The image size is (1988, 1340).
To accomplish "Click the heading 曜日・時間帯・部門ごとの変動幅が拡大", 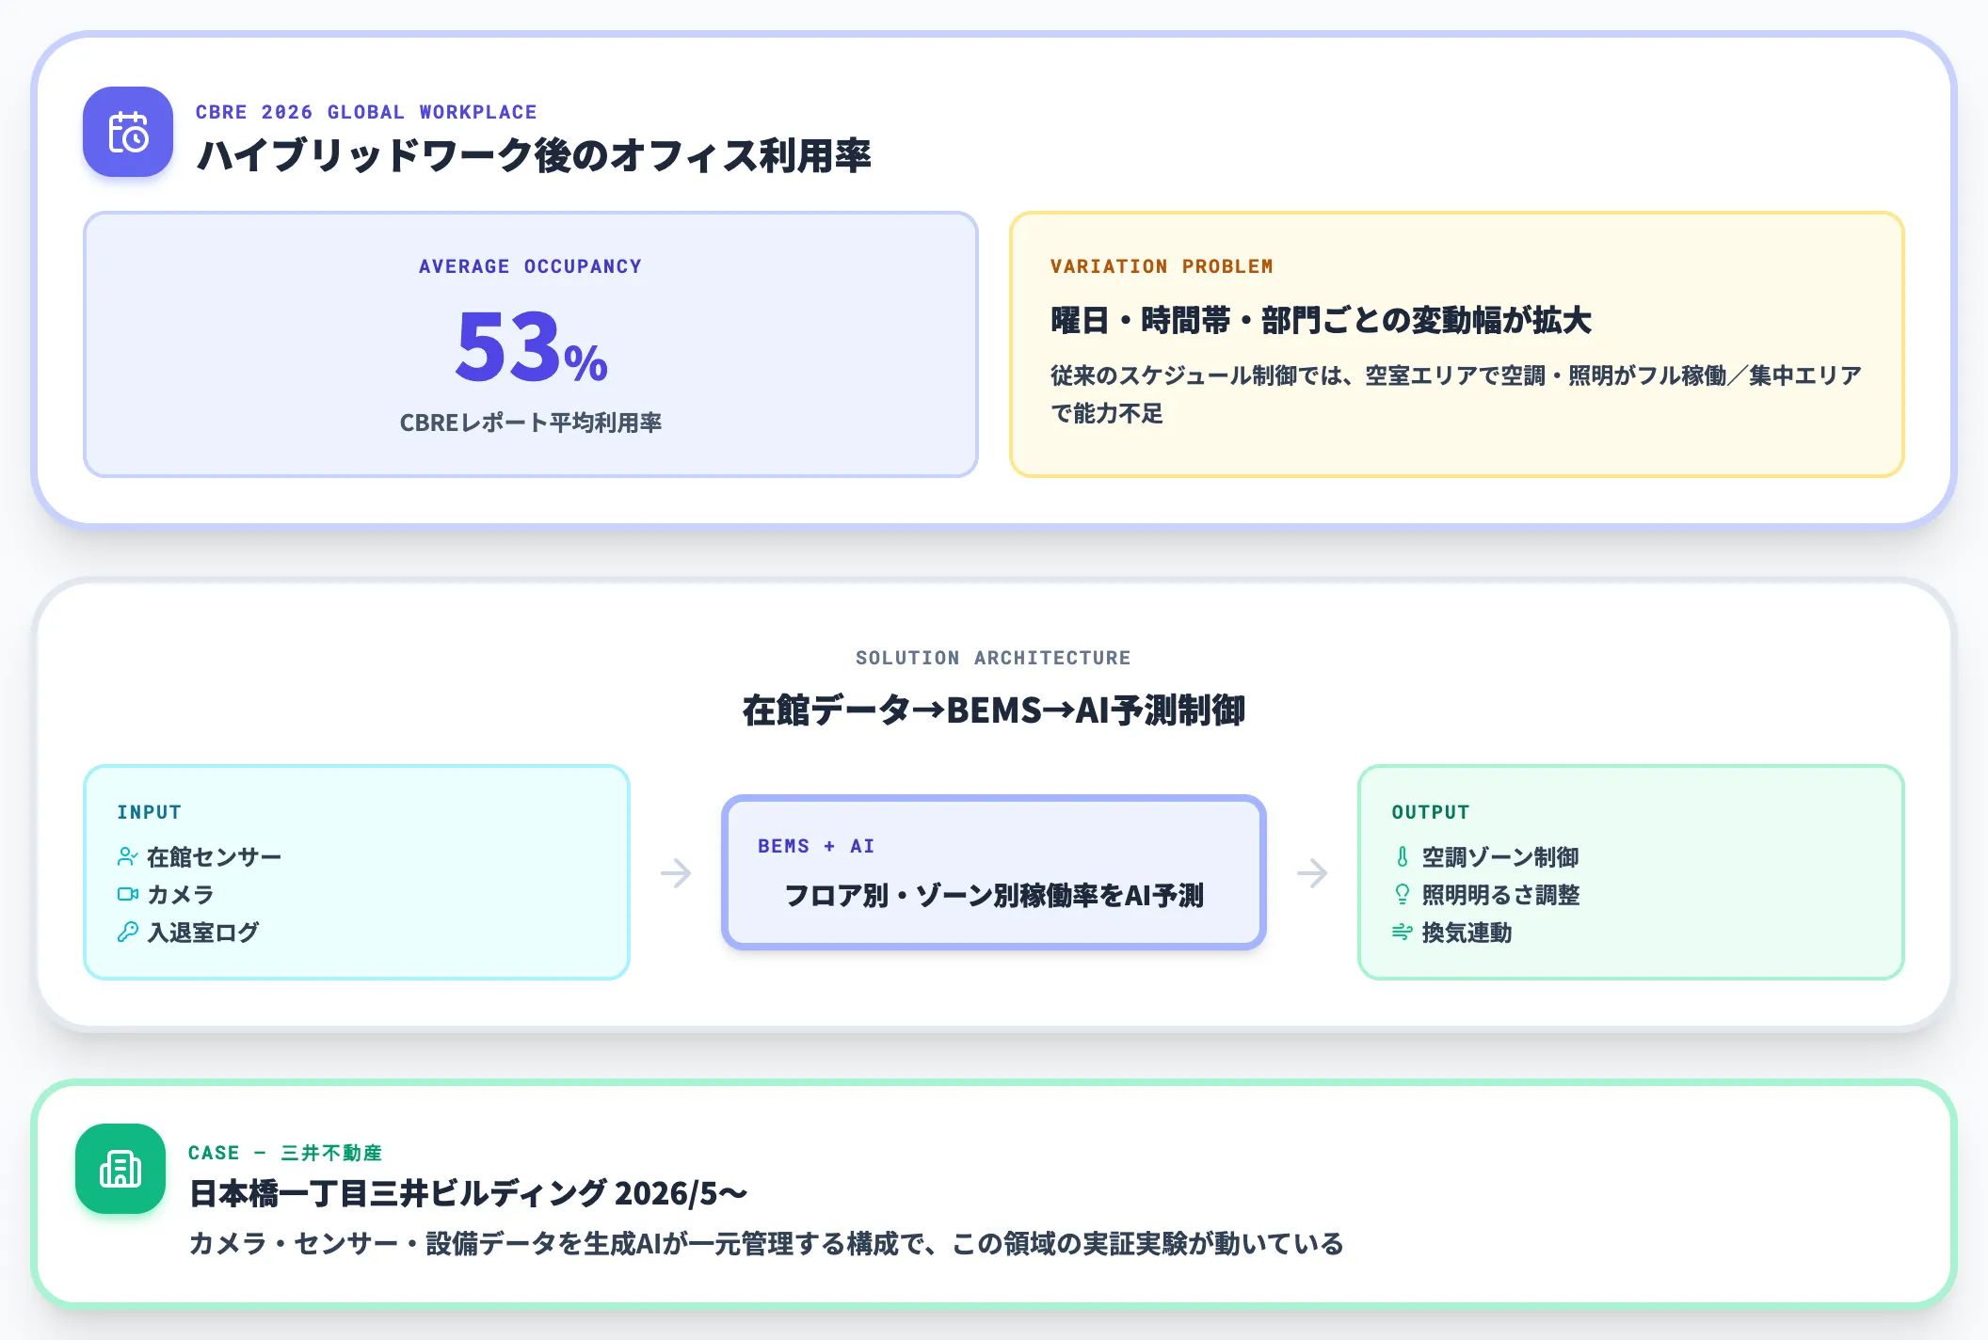I will [x=1321, y=320].
